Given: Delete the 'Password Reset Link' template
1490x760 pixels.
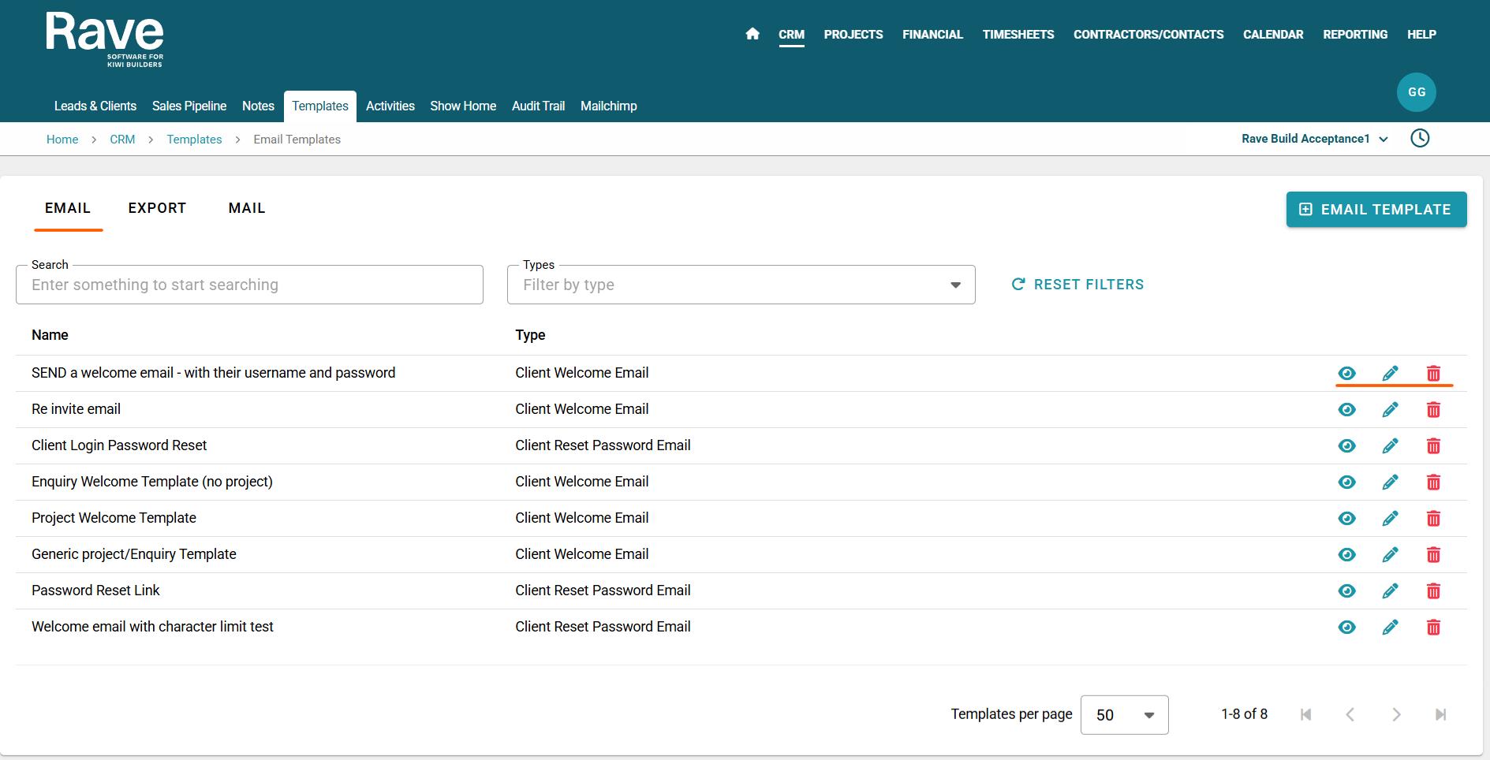Looking at the screenshot, I should [1433, 590].
